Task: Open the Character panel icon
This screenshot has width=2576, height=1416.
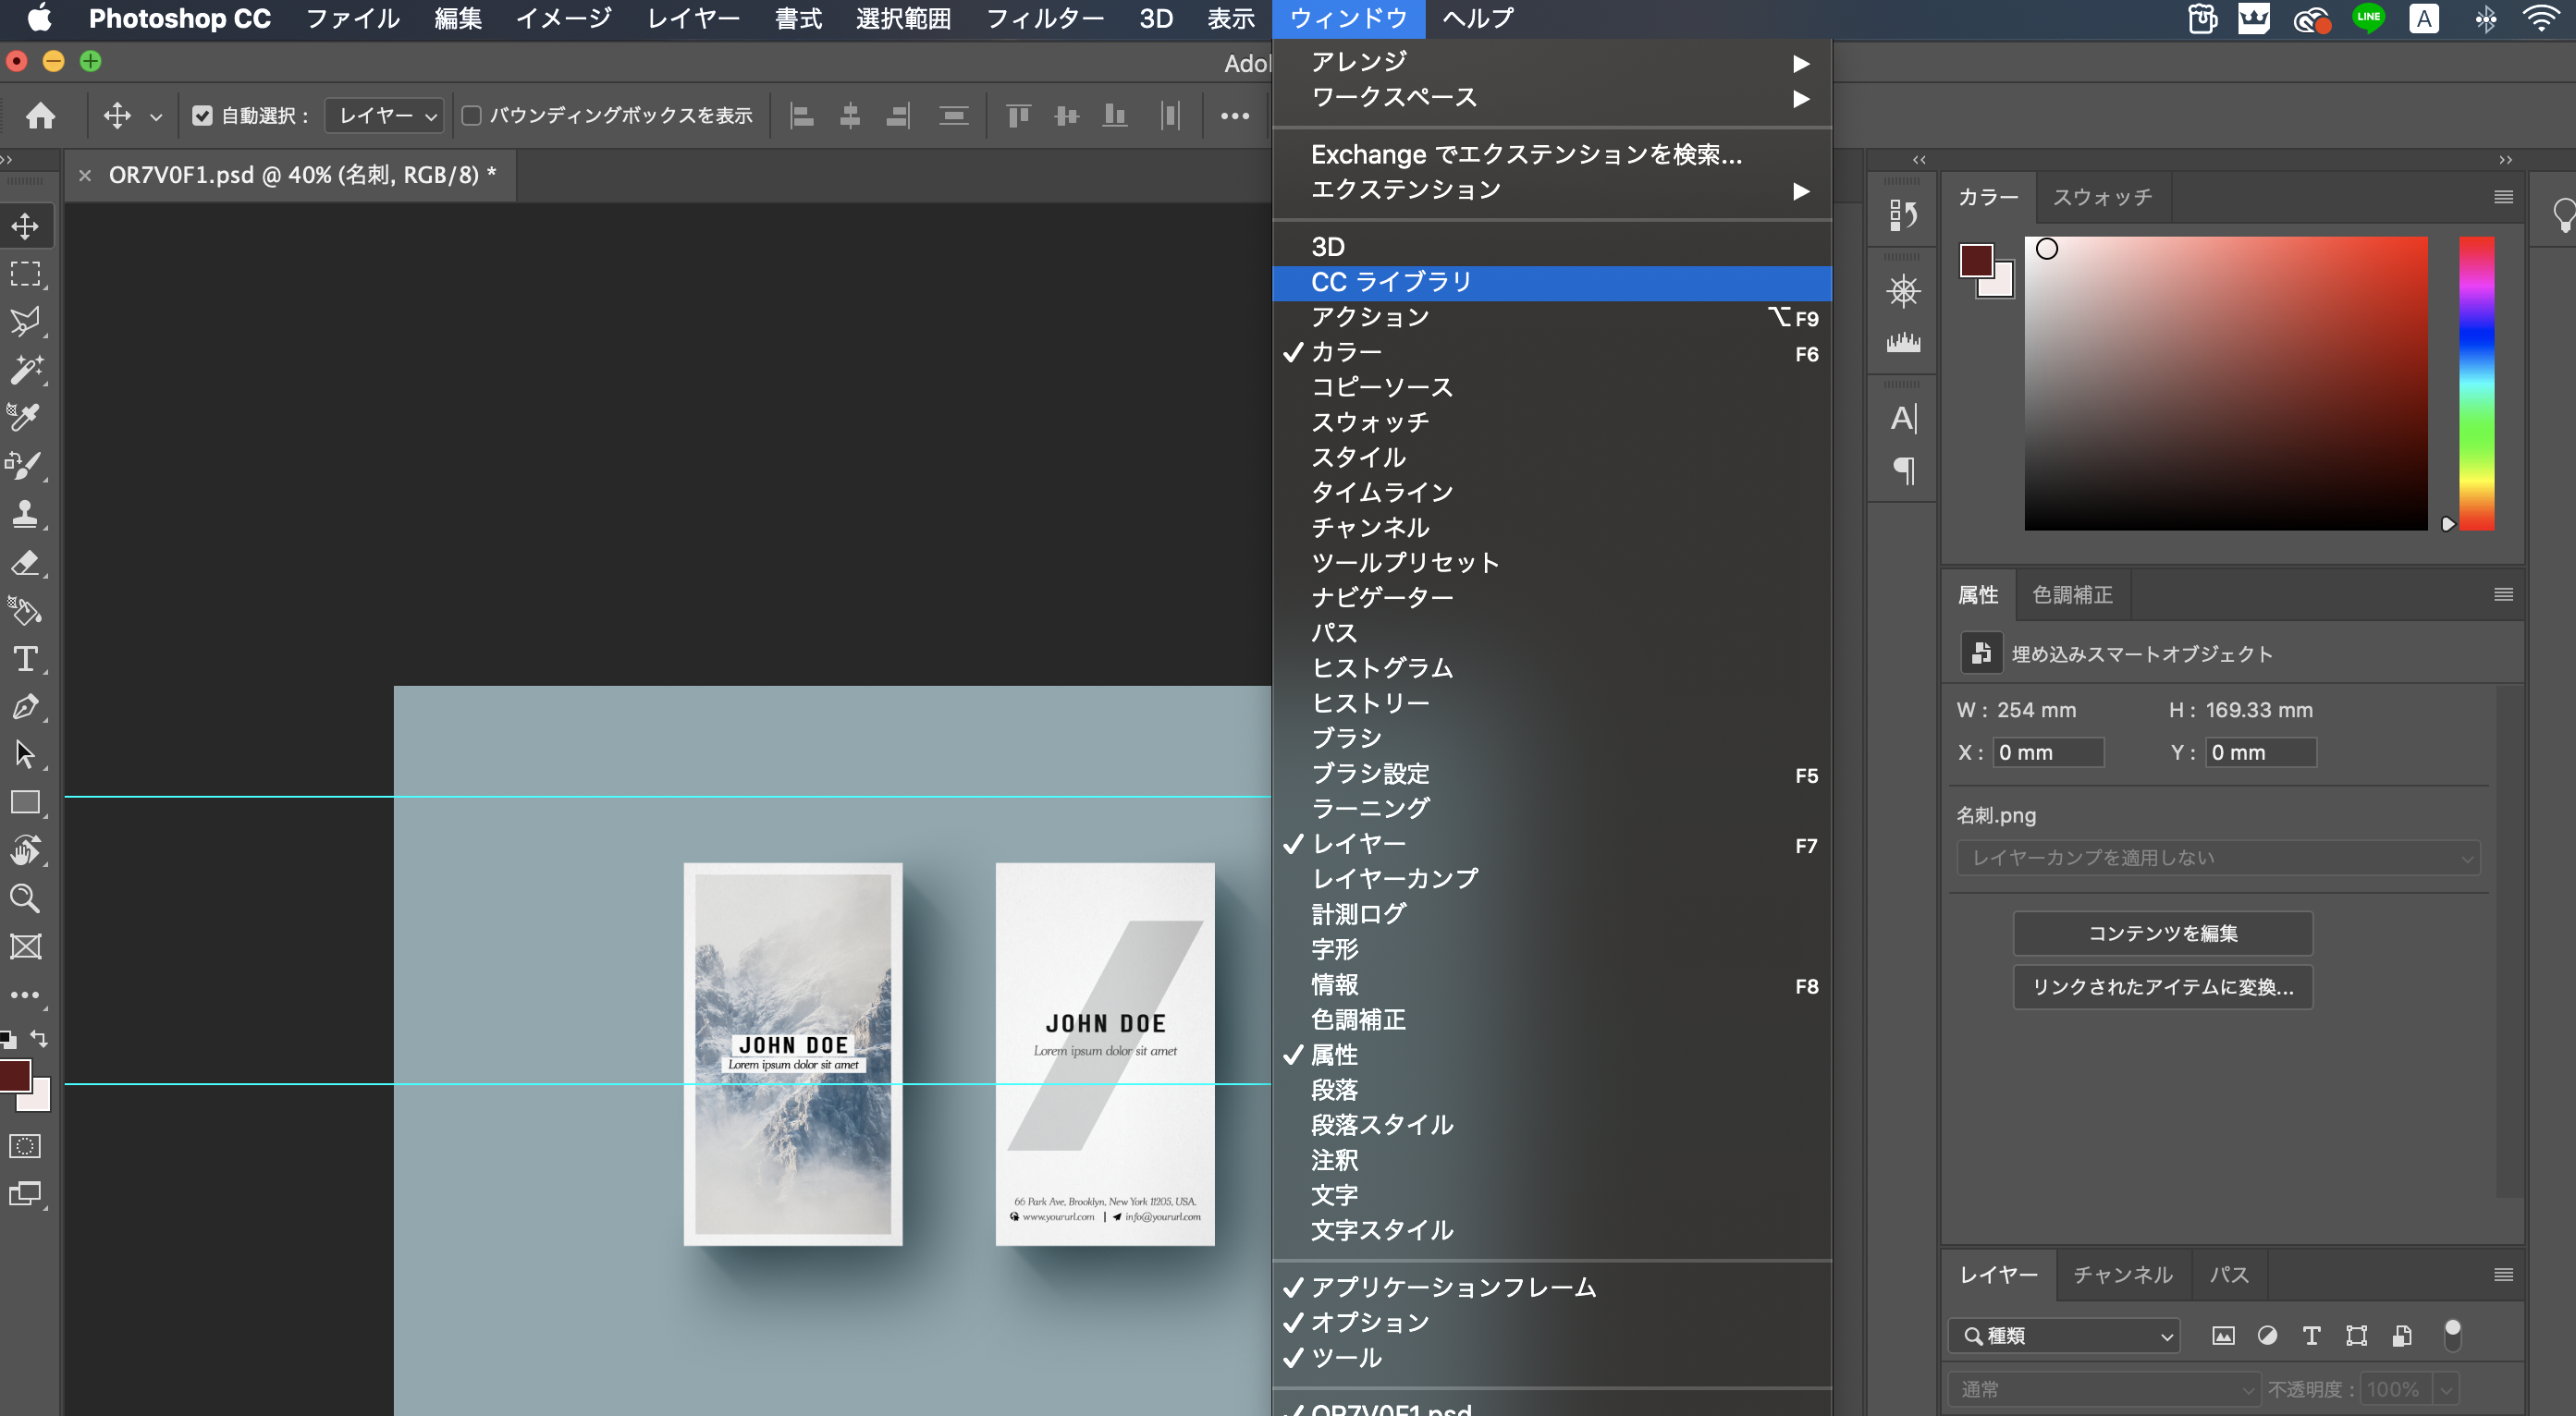Action: coord(1903,418)
